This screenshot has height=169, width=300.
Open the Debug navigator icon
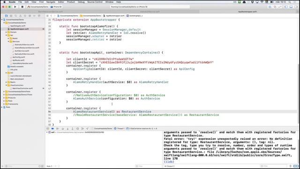(x=30, y=15)
